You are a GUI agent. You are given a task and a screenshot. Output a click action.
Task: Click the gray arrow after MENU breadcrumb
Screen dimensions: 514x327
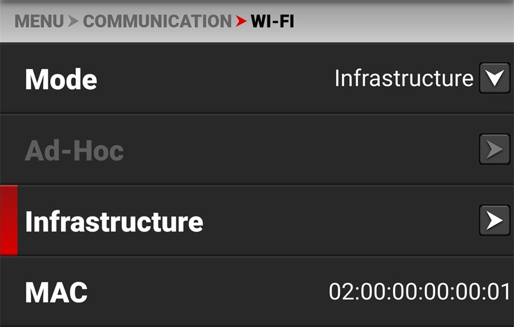tap(74, 22)
